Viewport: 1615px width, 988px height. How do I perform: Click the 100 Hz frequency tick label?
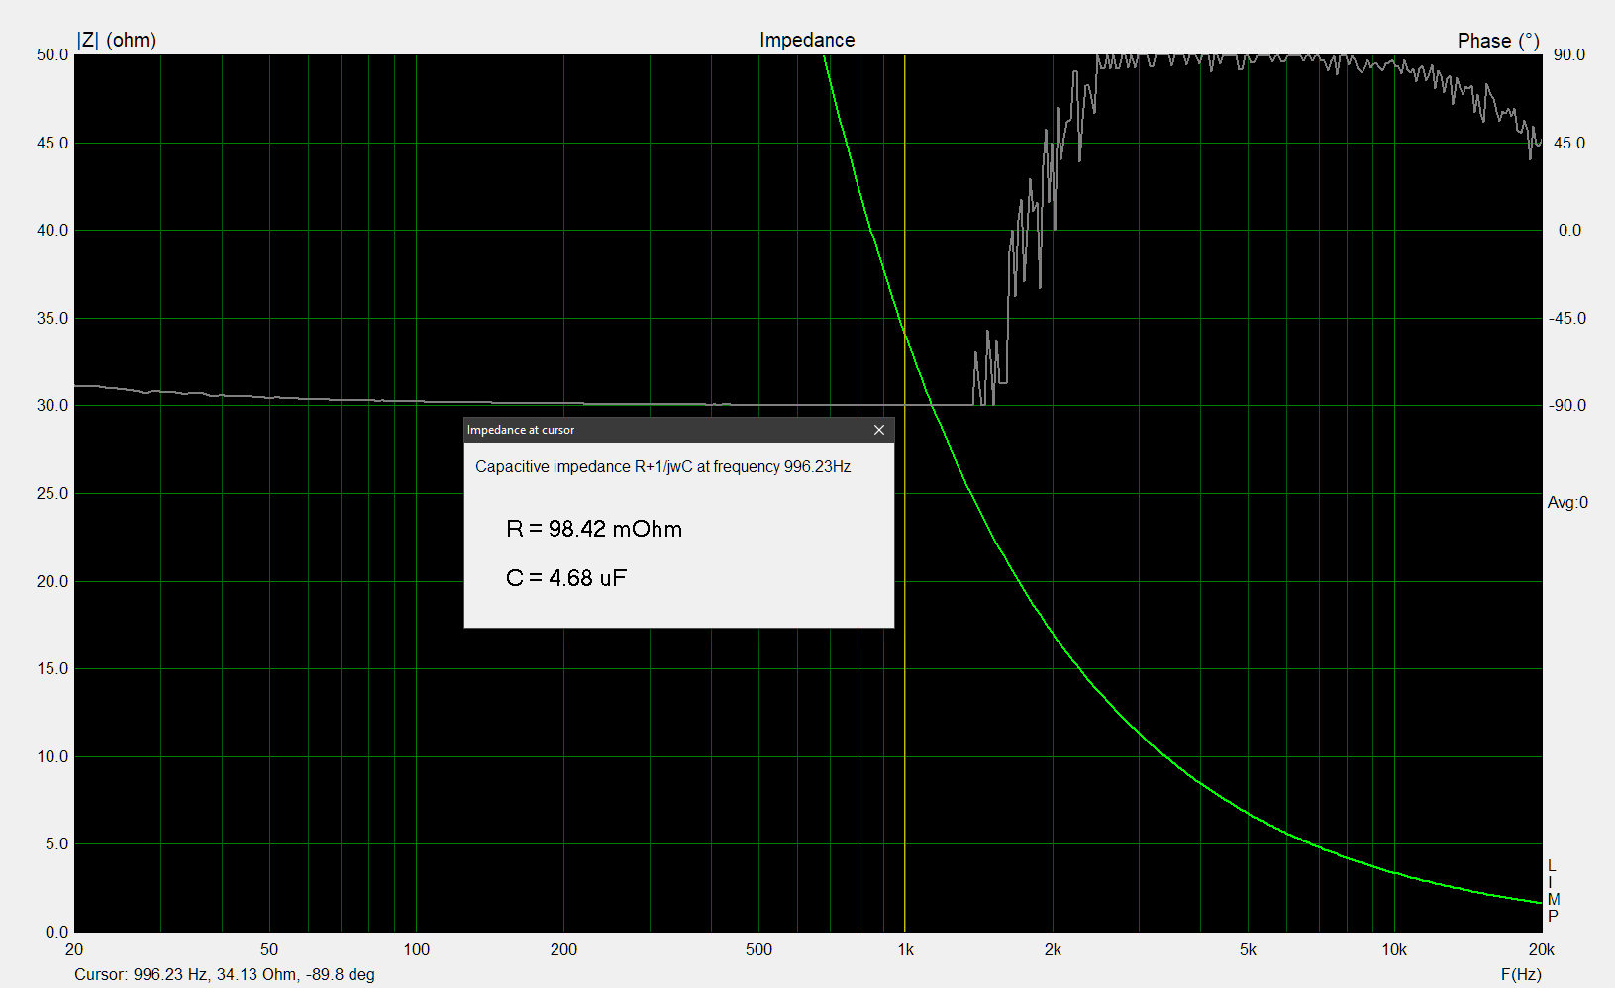[x=416, y=950]
